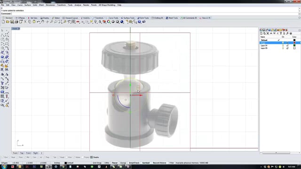
Task: Toggle visibility bulb for Layer 05
Action: click(x=283, y=48)
